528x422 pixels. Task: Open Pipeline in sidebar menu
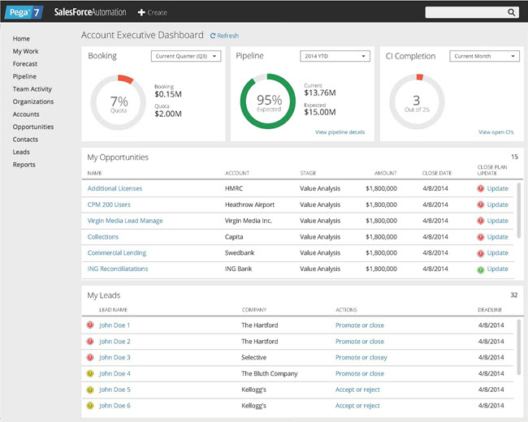(24, 76)
